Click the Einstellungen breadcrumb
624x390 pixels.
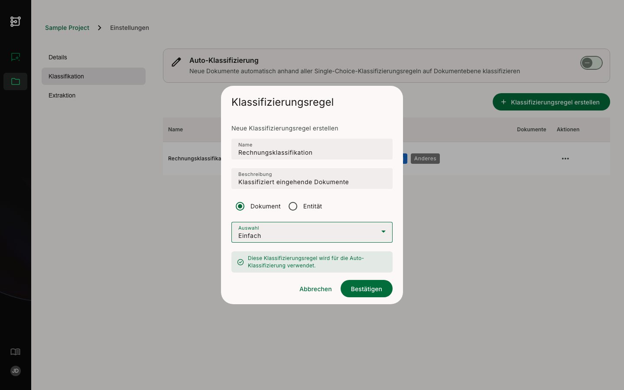point(130,28)
